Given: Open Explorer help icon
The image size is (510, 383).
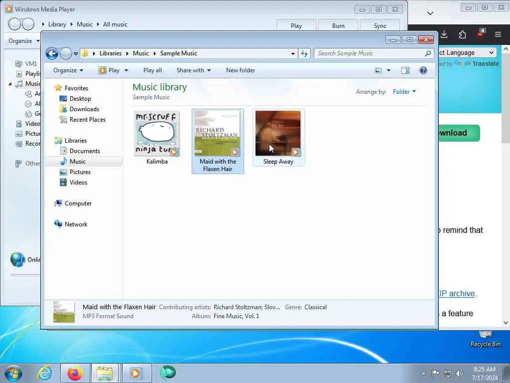Looking at the screenshot, I should [423, 70].
